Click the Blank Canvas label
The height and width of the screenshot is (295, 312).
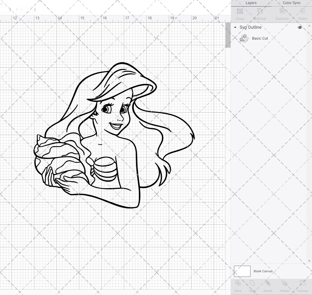263,271
